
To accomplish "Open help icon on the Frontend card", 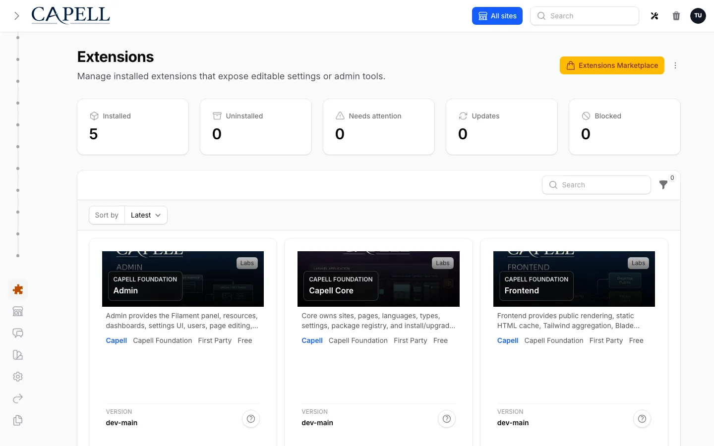I will (642, 419).
